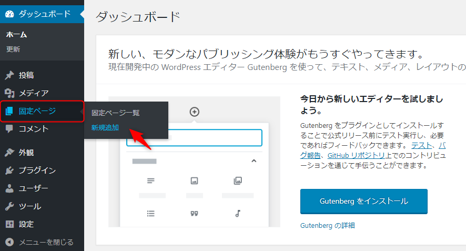This screenshot has width=466, height=251.
Task: Open the 設定 menu
Action: [x=42, y=224]
